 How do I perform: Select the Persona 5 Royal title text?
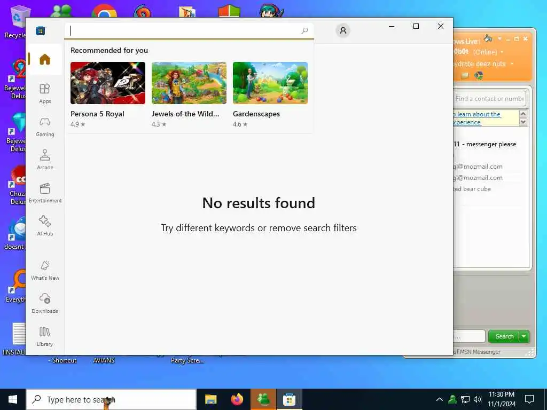click(x=97, y=114)
